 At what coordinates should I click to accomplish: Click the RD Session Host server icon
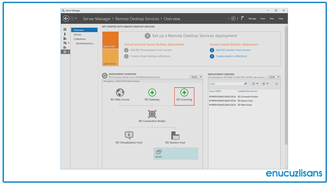point(175,135)
